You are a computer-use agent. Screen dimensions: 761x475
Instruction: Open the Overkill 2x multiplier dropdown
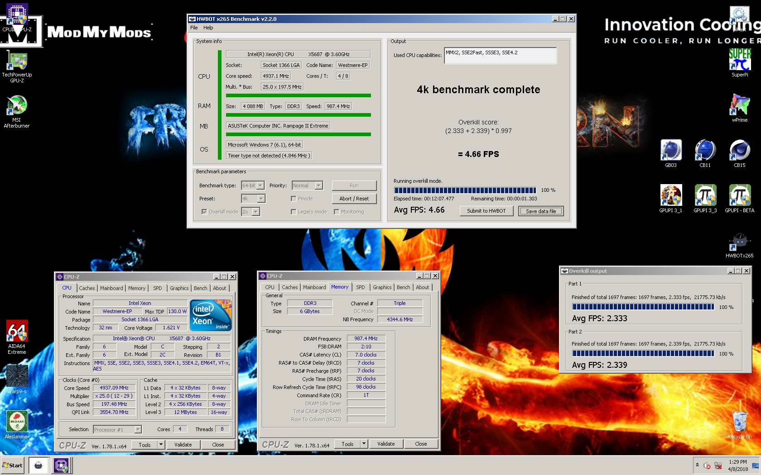pos(256,212)
